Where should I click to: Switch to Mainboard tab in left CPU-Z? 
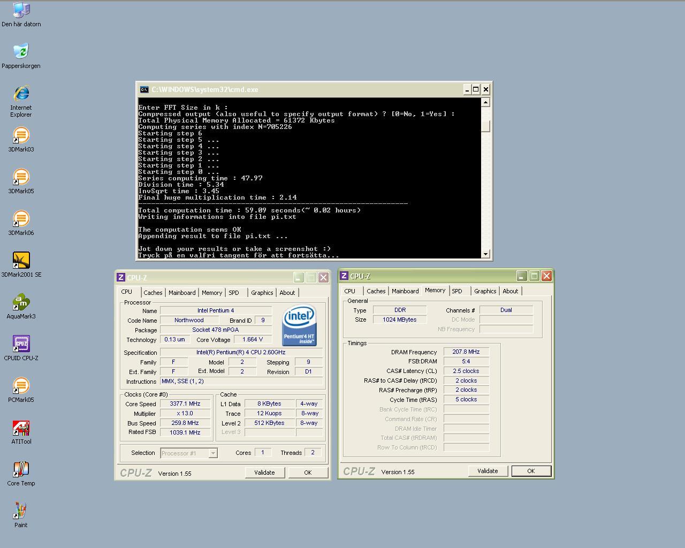pyautogui.click(x=182, y=293)
